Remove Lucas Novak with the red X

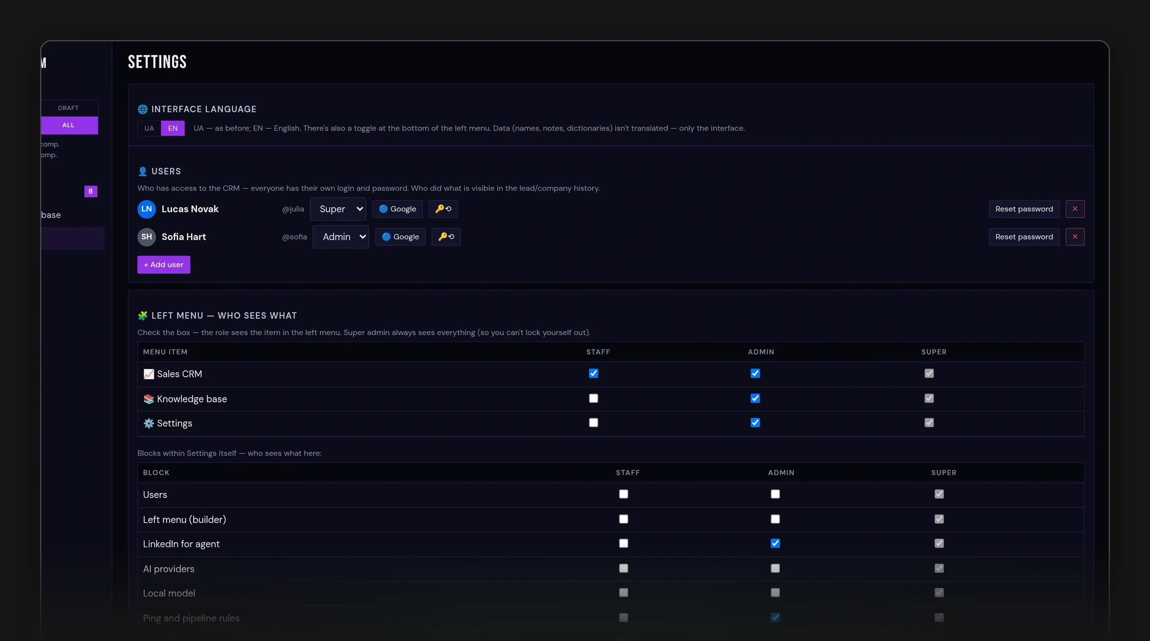pyautogui.click(x=1075, y=209)
